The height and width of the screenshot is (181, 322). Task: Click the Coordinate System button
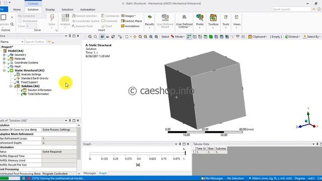[x=86, y=21]
